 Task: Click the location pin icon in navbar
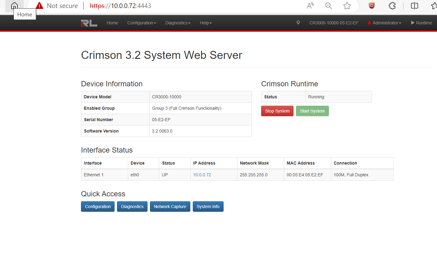298,22
